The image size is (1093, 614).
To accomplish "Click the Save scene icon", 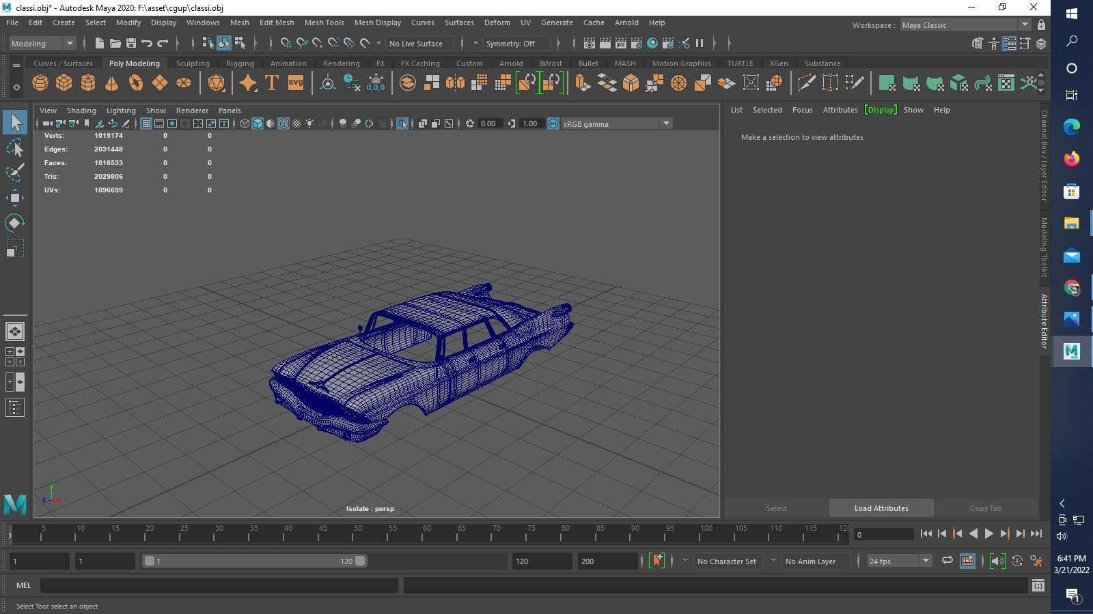I will pyautogui.click(x=131, y=43).
